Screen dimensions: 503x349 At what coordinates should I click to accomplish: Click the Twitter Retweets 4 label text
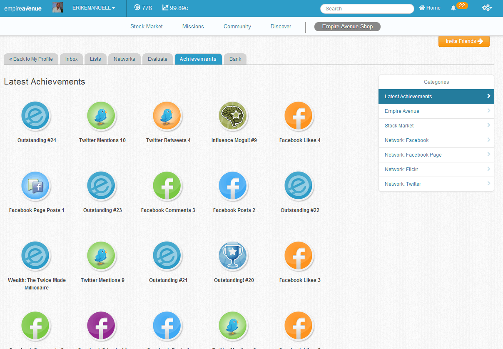tap(168, 140)
